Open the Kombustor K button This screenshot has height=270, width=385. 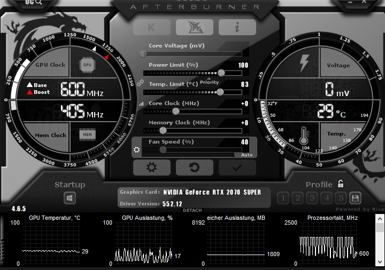(x=152, y=27)
